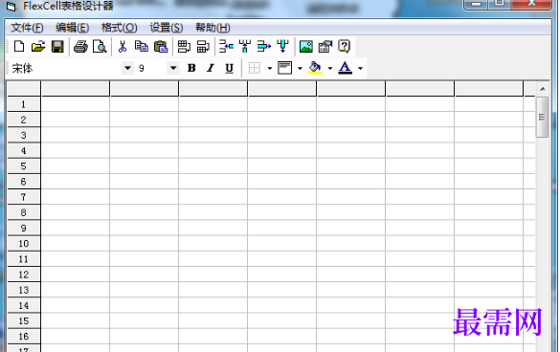Screen dimensions: 560x352
Task: Select row header 1
Action: (24, 104)
